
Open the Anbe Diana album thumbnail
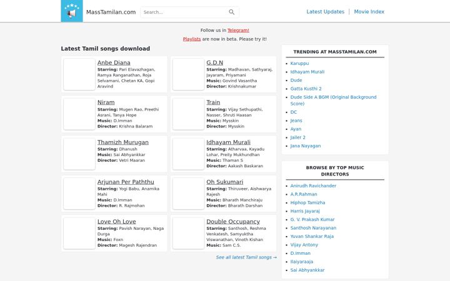(x=79, y=74)
